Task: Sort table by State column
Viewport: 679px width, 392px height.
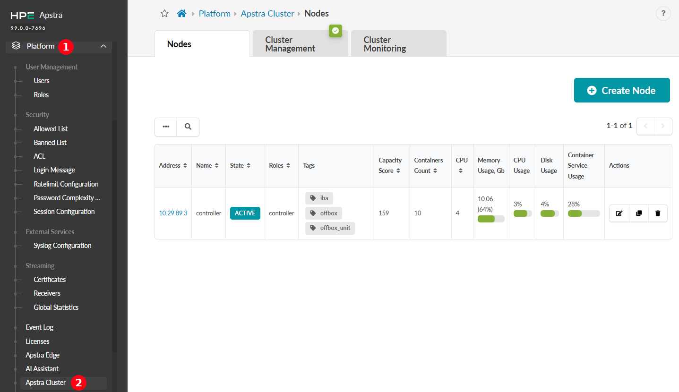Action: pyautogui.click(x=240, y=166)
